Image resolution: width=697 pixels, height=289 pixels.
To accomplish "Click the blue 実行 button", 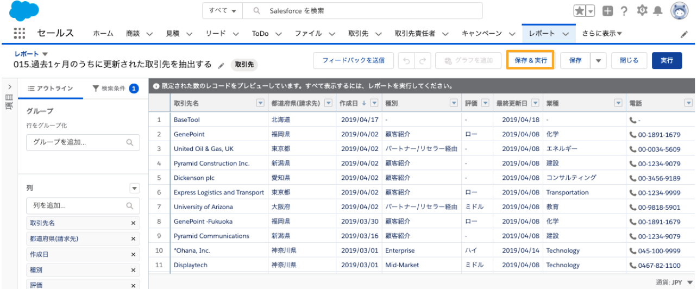I will click(x=667, y=61).
